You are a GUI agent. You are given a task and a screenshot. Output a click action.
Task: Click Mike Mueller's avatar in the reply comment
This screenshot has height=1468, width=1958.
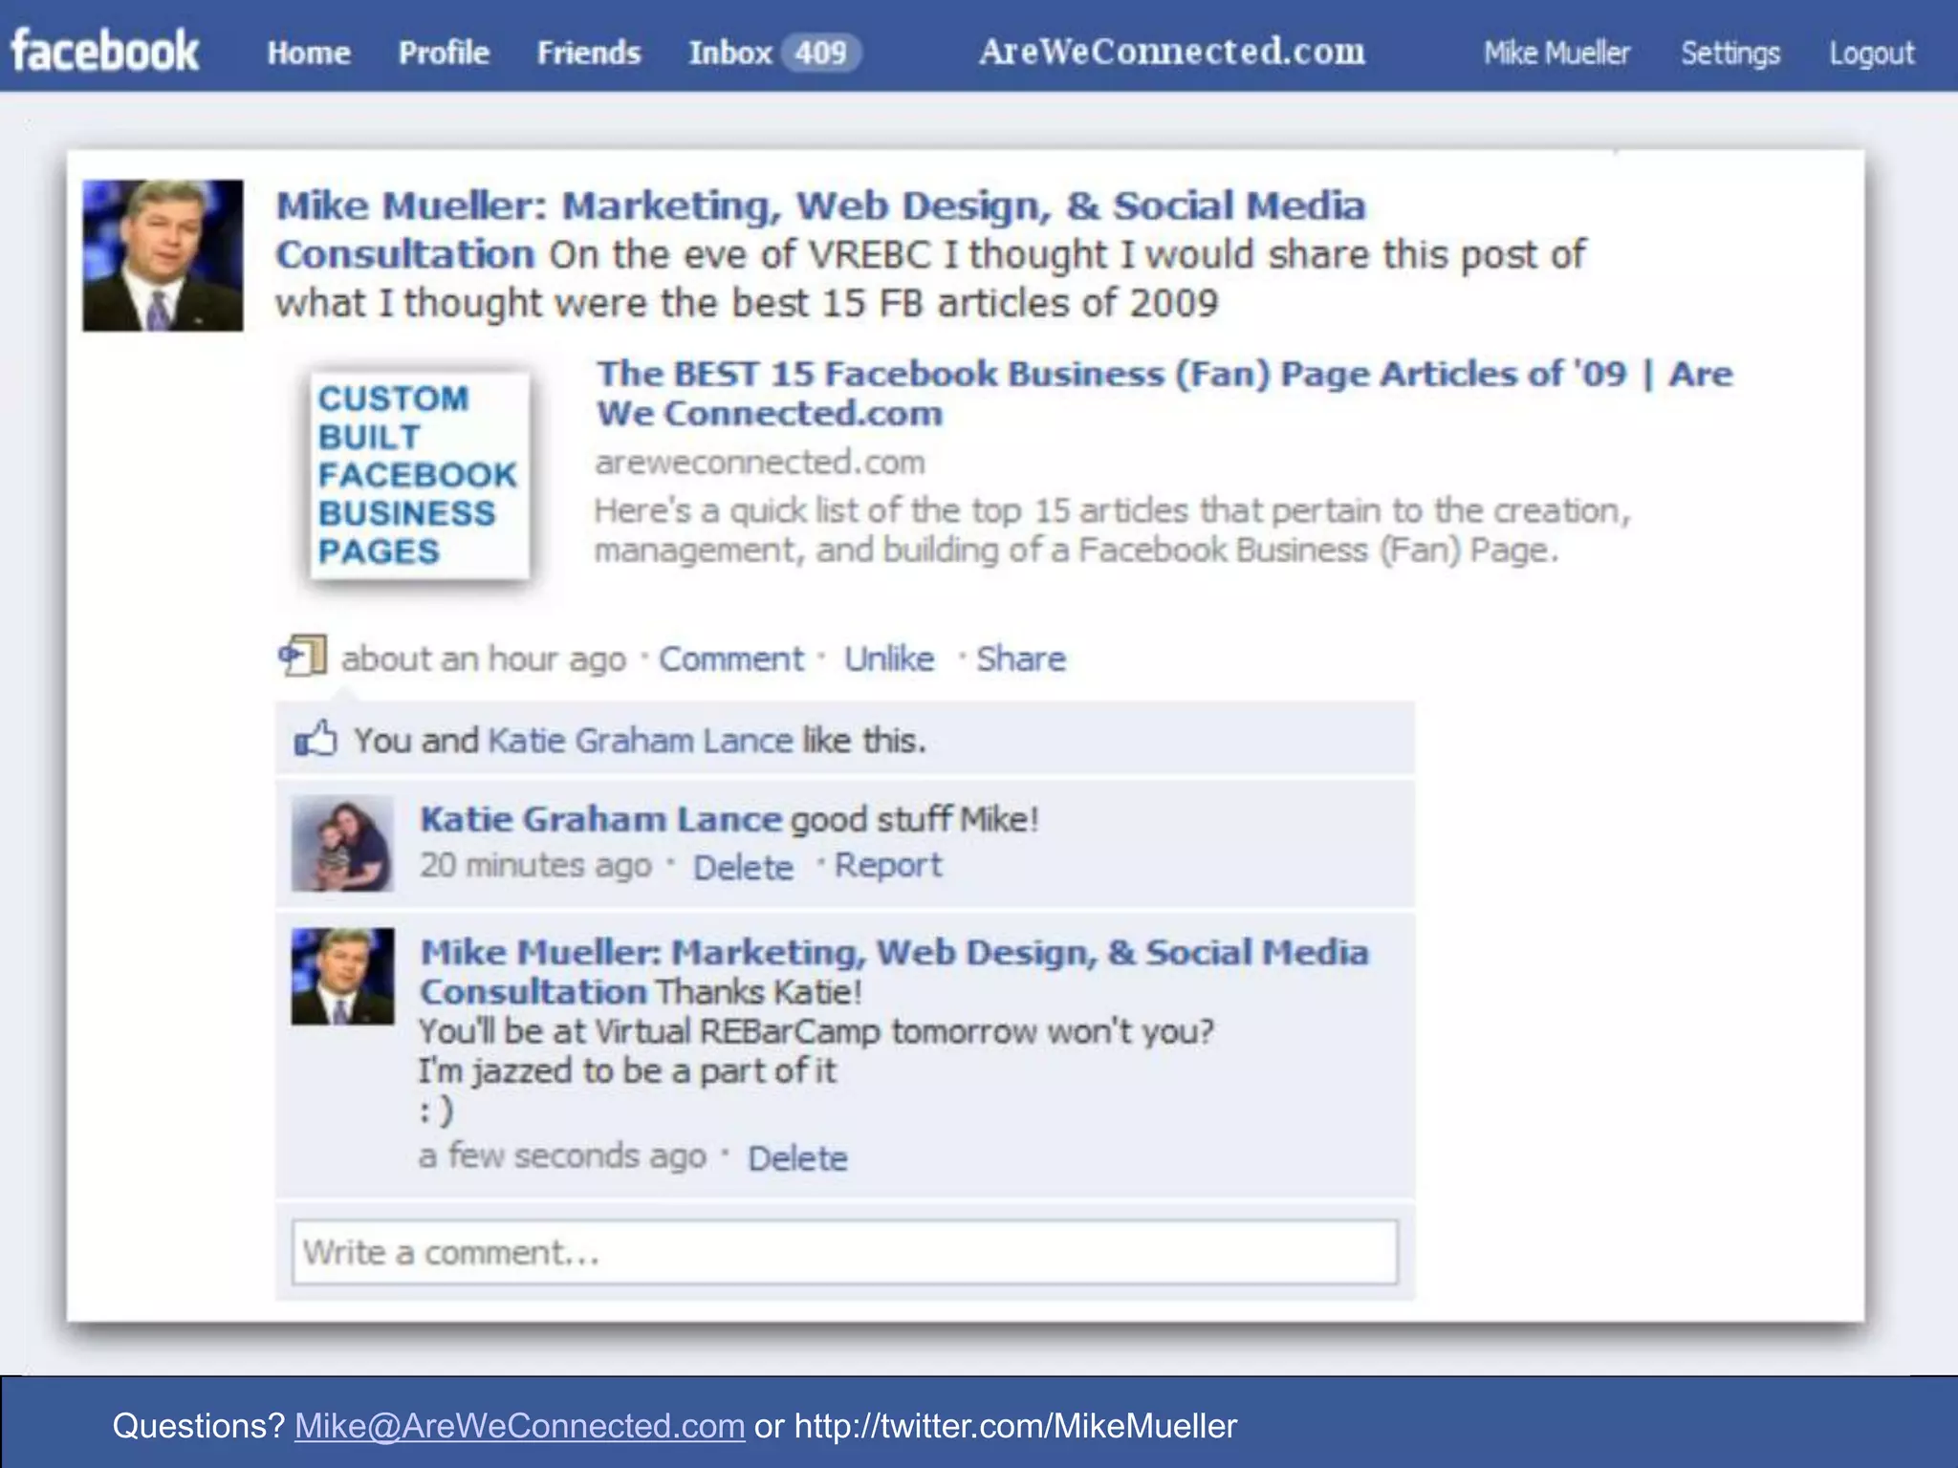pyautogui.click(x=342, y=977)
